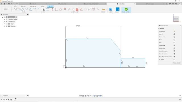The width and height of the screenshot is (182, 102).
Task: Expand the Sketches tree node
Action: [4, 26]
